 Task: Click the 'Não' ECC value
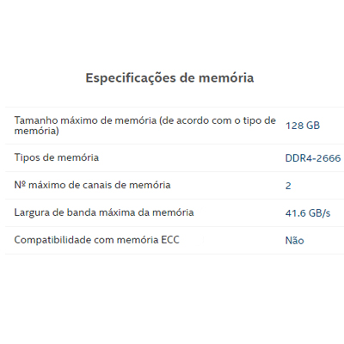click(294, 240)
